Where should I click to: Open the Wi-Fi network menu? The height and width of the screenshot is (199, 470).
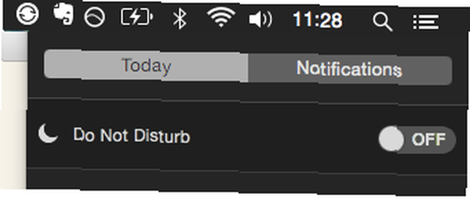221,18
